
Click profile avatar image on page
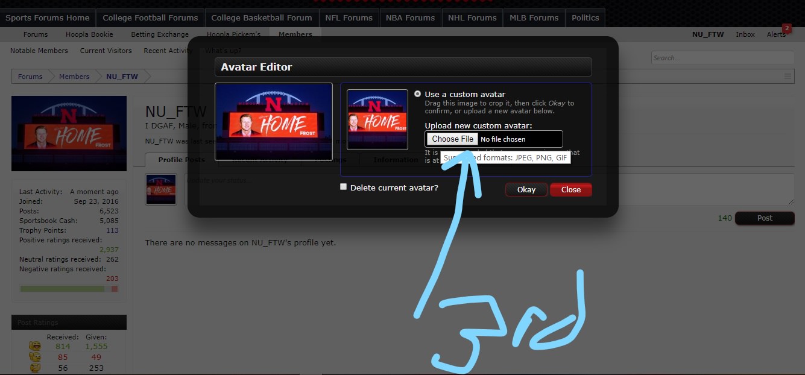[69, 133]
